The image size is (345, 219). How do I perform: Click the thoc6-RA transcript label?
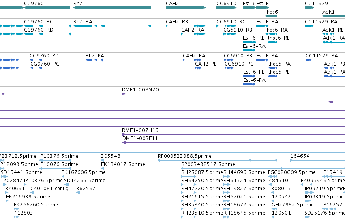click(276, 30)
